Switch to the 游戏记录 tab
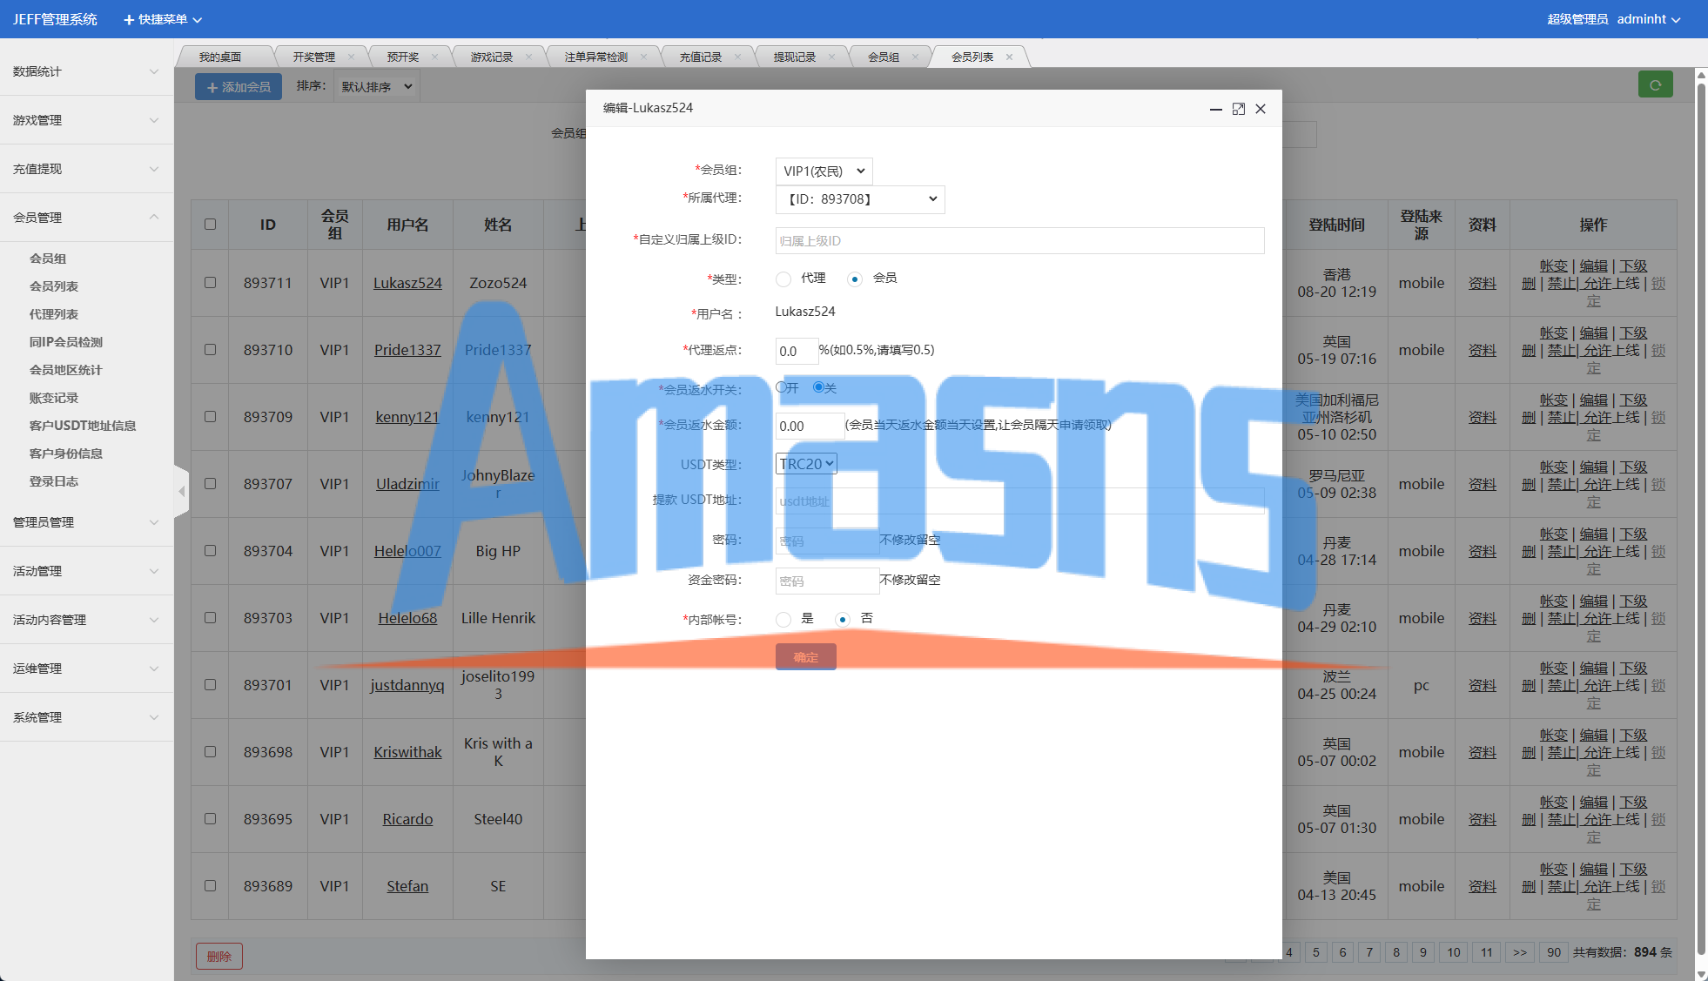Viewport: 1708px width, 981px height. pos(491,57)
